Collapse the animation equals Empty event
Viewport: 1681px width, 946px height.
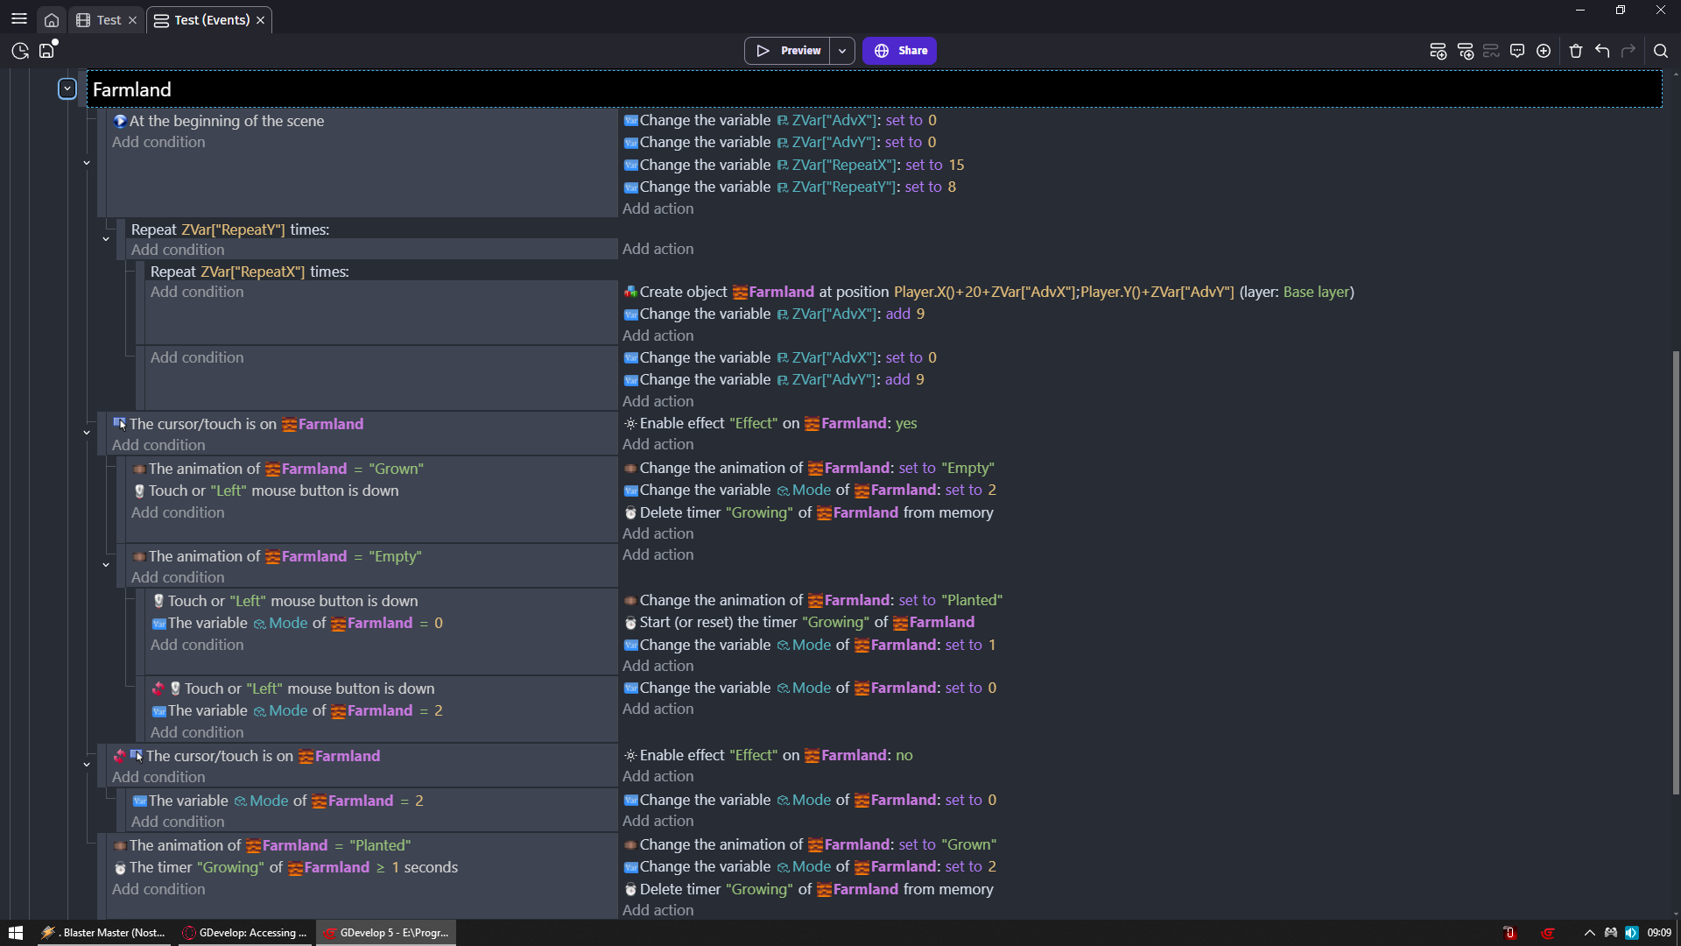click(x=106, y=565)
